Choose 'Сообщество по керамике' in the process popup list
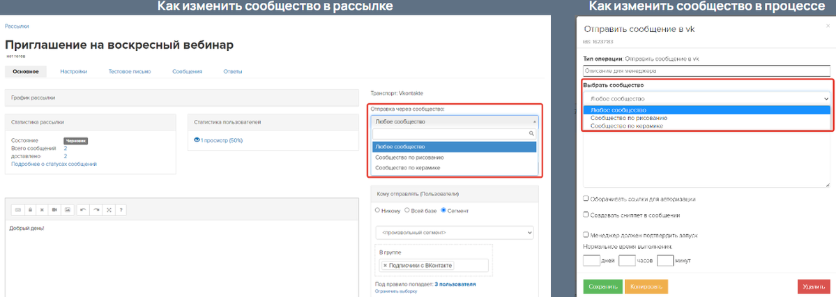Screen dimensions: 836x297 (626, 125)
